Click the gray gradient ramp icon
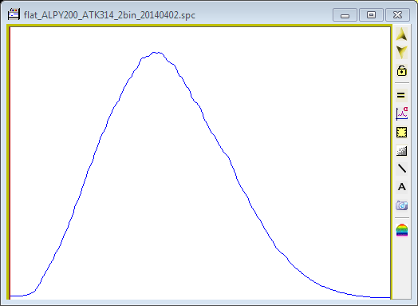Image resolution: width=418 pixels, height=306 pixels. coord(402,150)
